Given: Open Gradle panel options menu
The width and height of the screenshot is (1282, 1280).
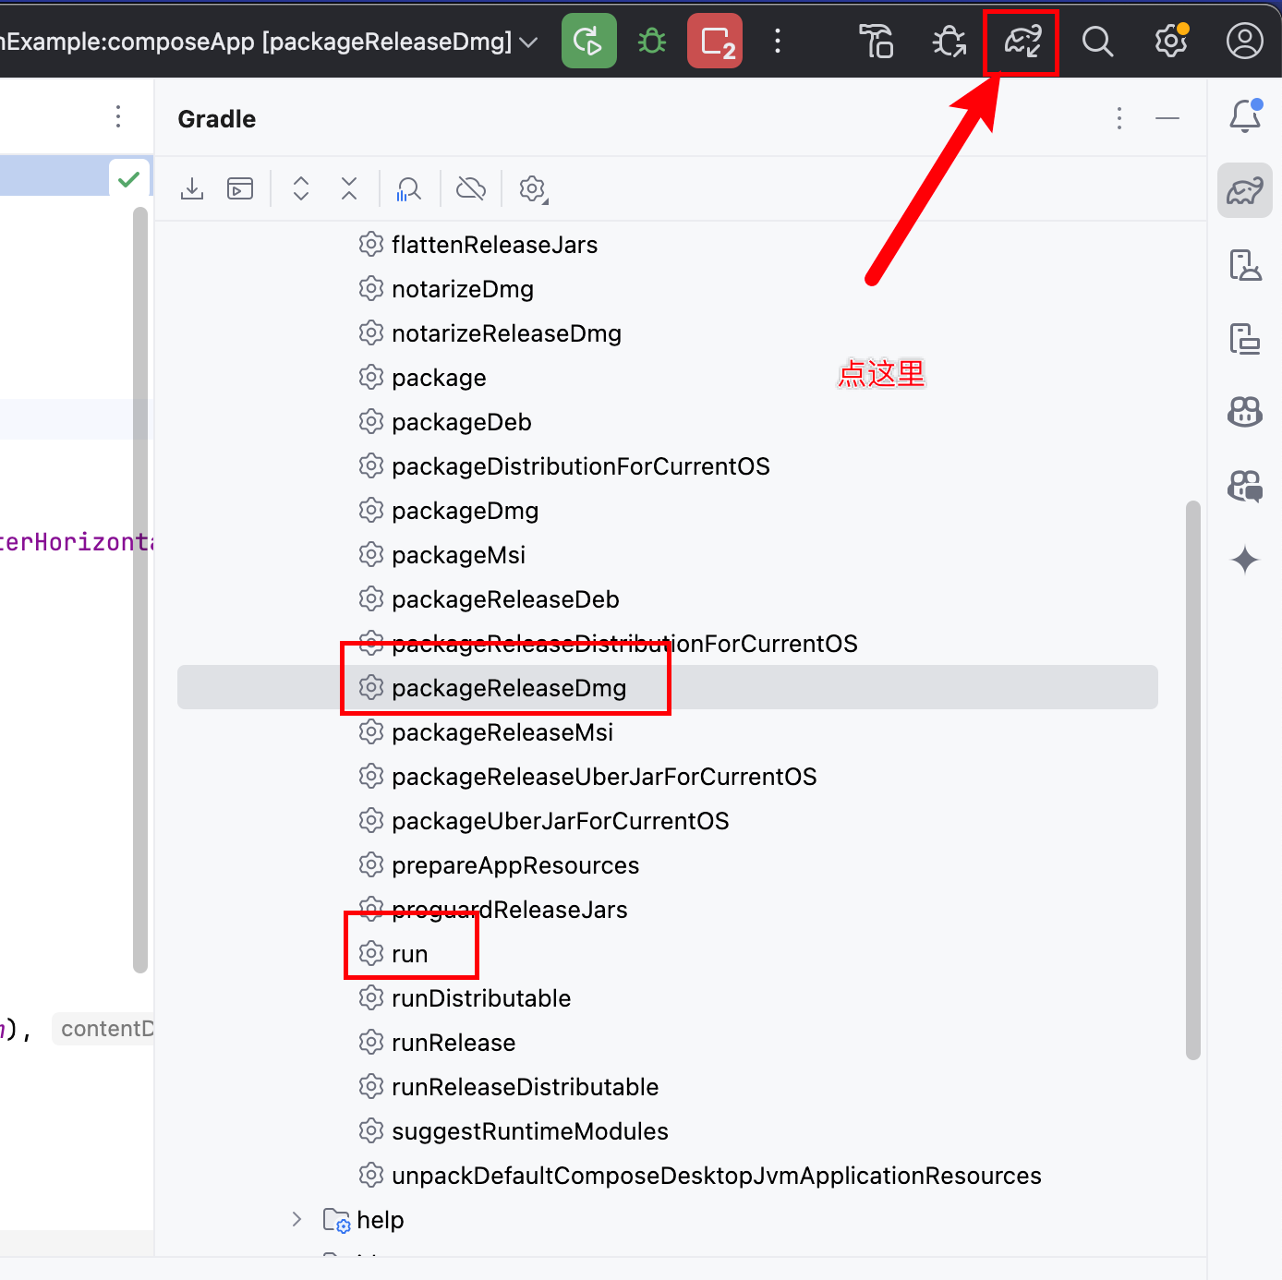Looking at the screenshot, I should coord(1119,118).
